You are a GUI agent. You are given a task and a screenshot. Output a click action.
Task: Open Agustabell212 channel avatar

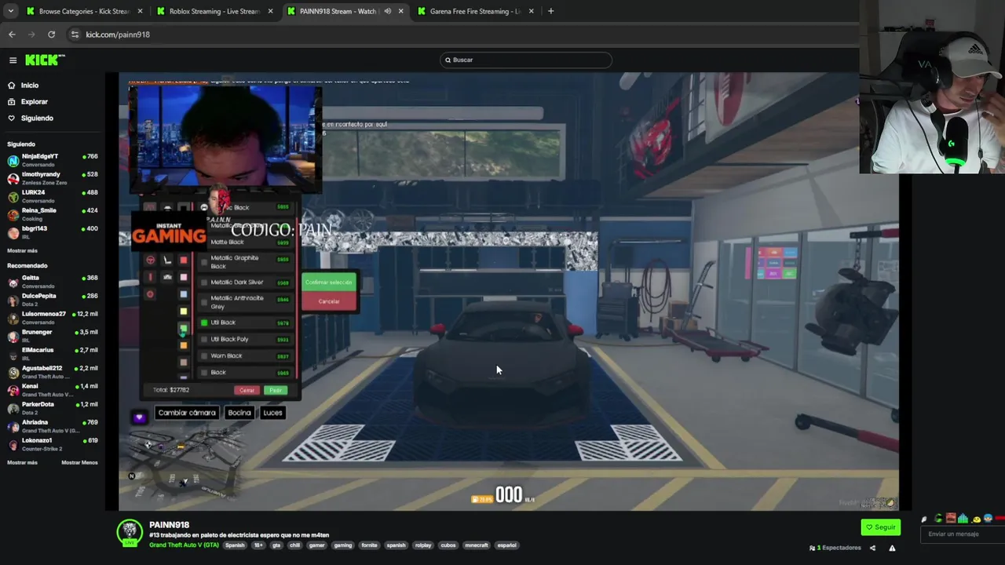click(x=13, y=372)
